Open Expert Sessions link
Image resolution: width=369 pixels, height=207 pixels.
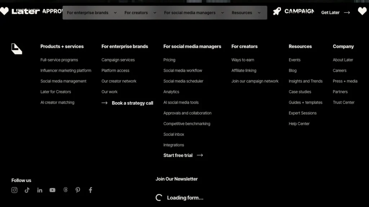click(303, 113)
